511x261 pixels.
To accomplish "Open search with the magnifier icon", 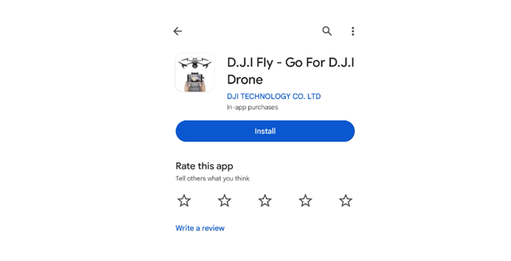I will (327, 31).
